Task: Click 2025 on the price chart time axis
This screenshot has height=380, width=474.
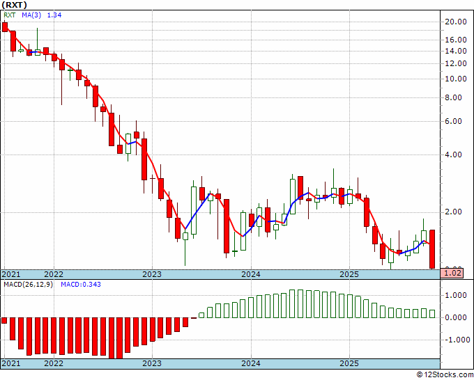Action: (x=349, y=274)
